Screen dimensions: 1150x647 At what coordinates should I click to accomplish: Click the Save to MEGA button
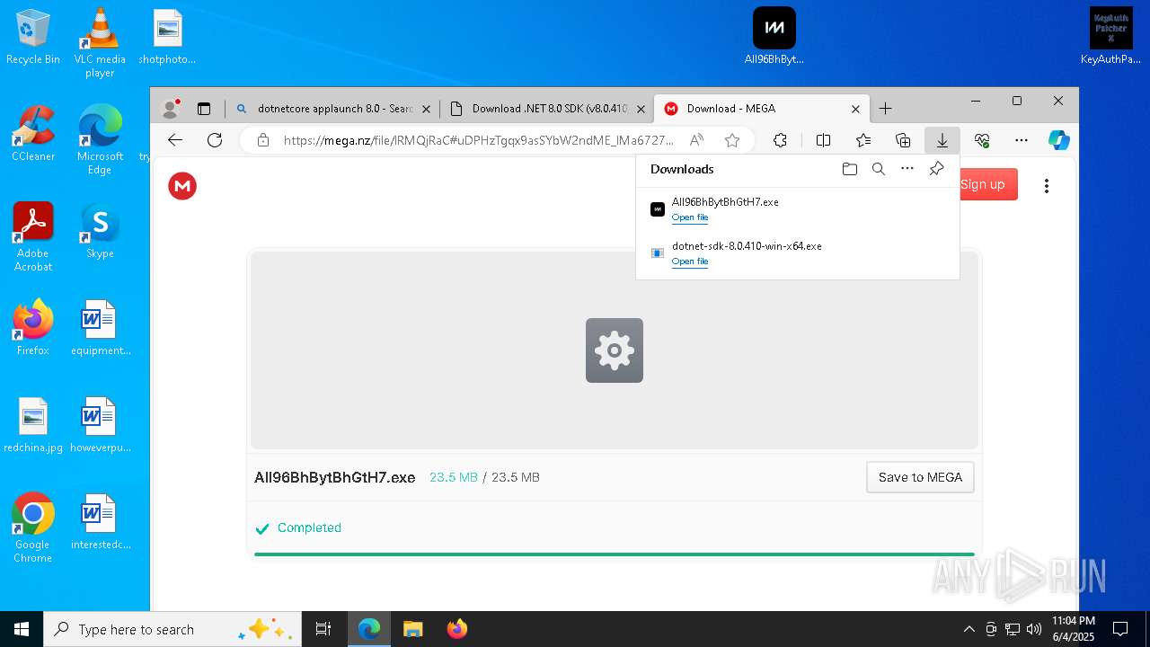coord(920,477)
